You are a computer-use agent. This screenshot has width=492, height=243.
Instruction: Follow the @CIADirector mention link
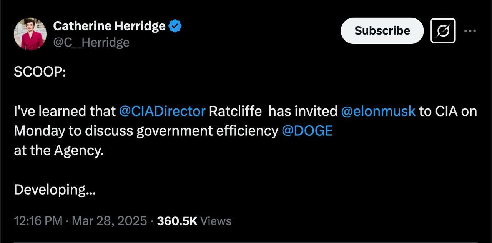[x=162, y=111]
